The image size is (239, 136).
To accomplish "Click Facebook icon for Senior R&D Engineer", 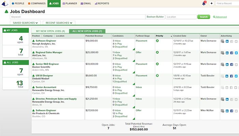I will pos(231,64).
